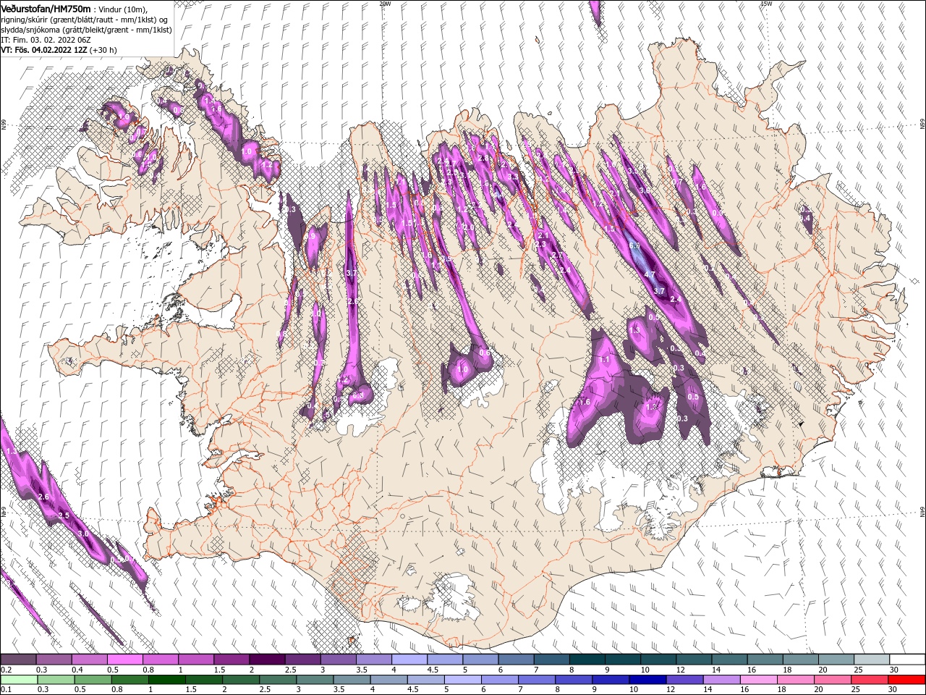
Task: Pick the 25–30 pale grey swatch, upper legend
Action: coord(871,660)
